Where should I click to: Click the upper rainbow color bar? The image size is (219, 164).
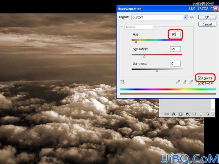tap(168, 89)
